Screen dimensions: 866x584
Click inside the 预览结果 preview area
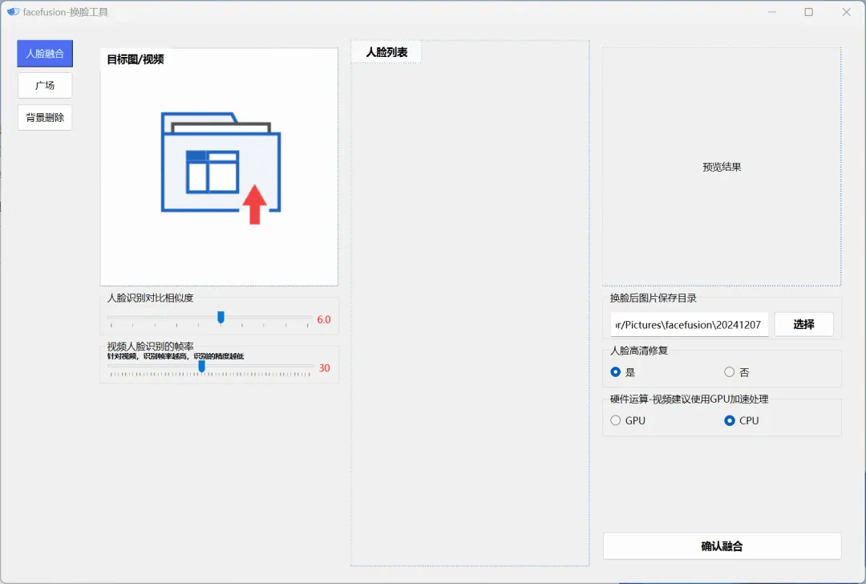720,167
